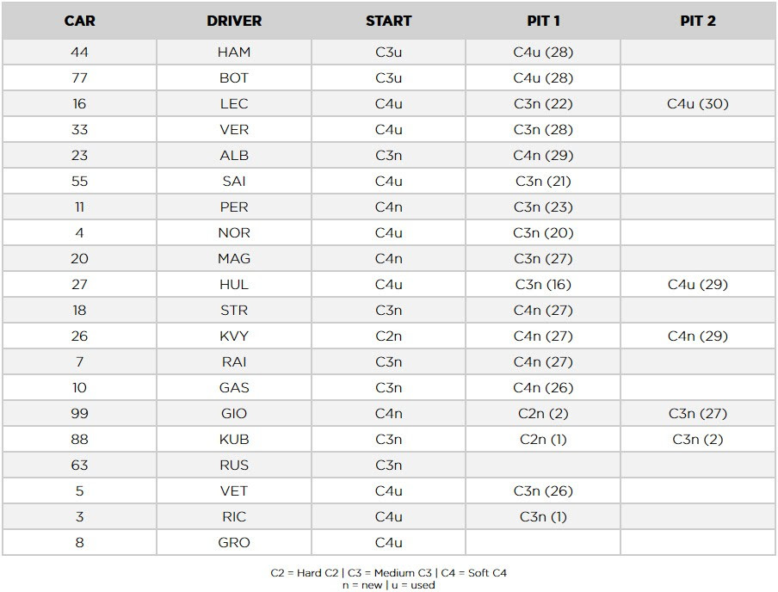The width and height of the screenshot is (778, 592).
Task: Click SAI's Pit 1 cell C3n (21)
Action: [543, 181]
